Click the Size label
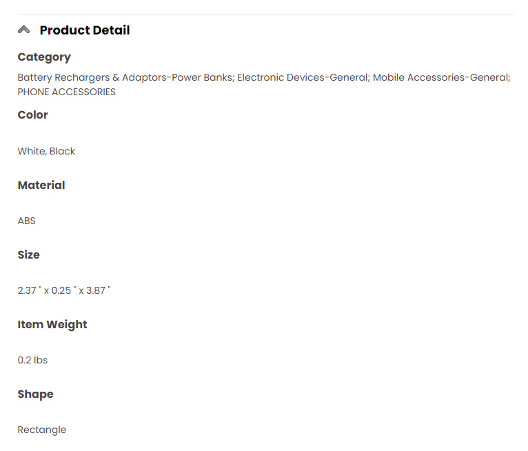This screenshot has height=451, width=528. point(28,254)
